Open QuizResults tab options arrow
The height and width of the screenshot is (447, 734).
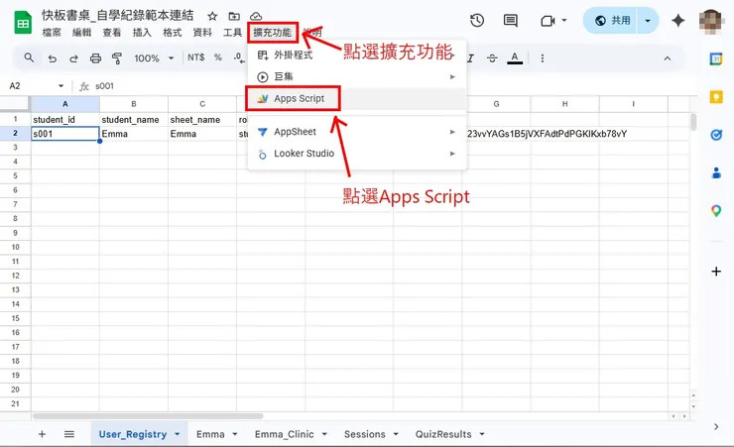point(482,434)
